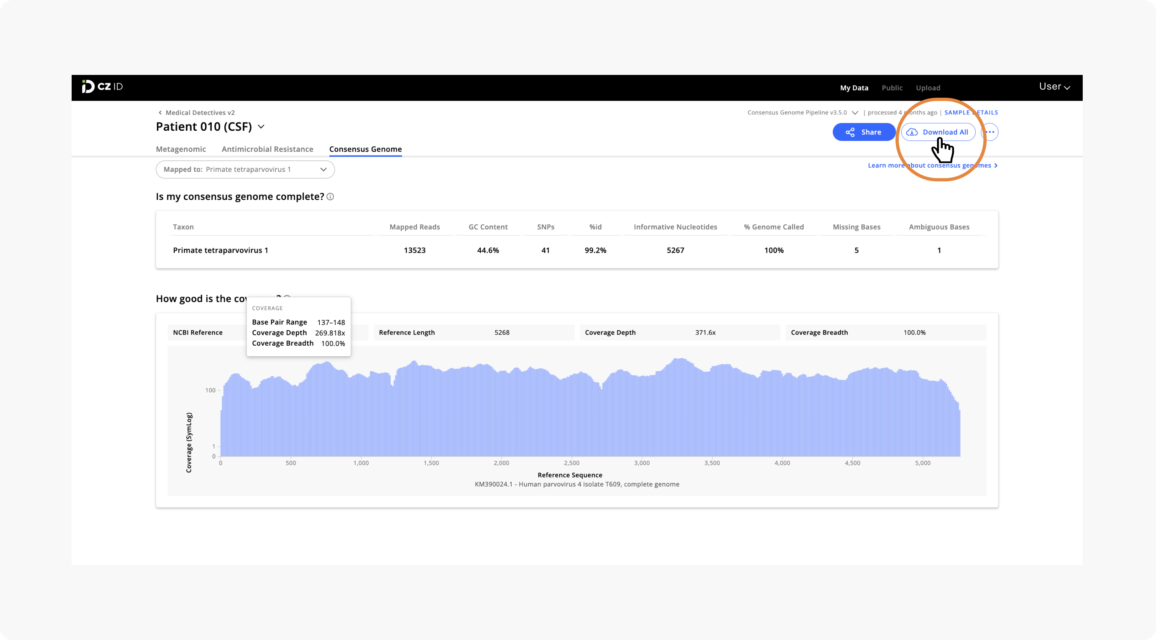The height and width of the screenshot is (640, 1156).
Task: Click the % Genome Called column header
Action: tap(774, 227)
